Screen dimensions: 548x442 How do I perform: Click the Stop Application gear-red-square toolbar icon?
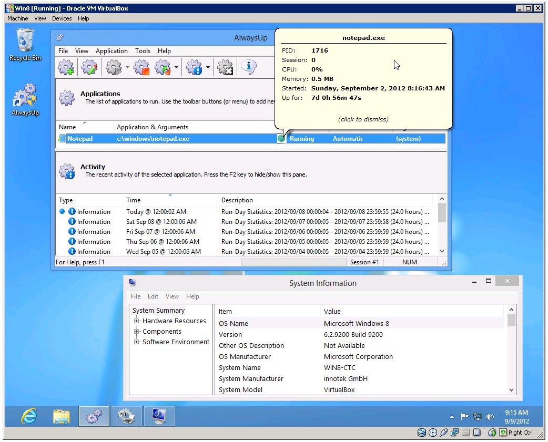pos(141,67)
